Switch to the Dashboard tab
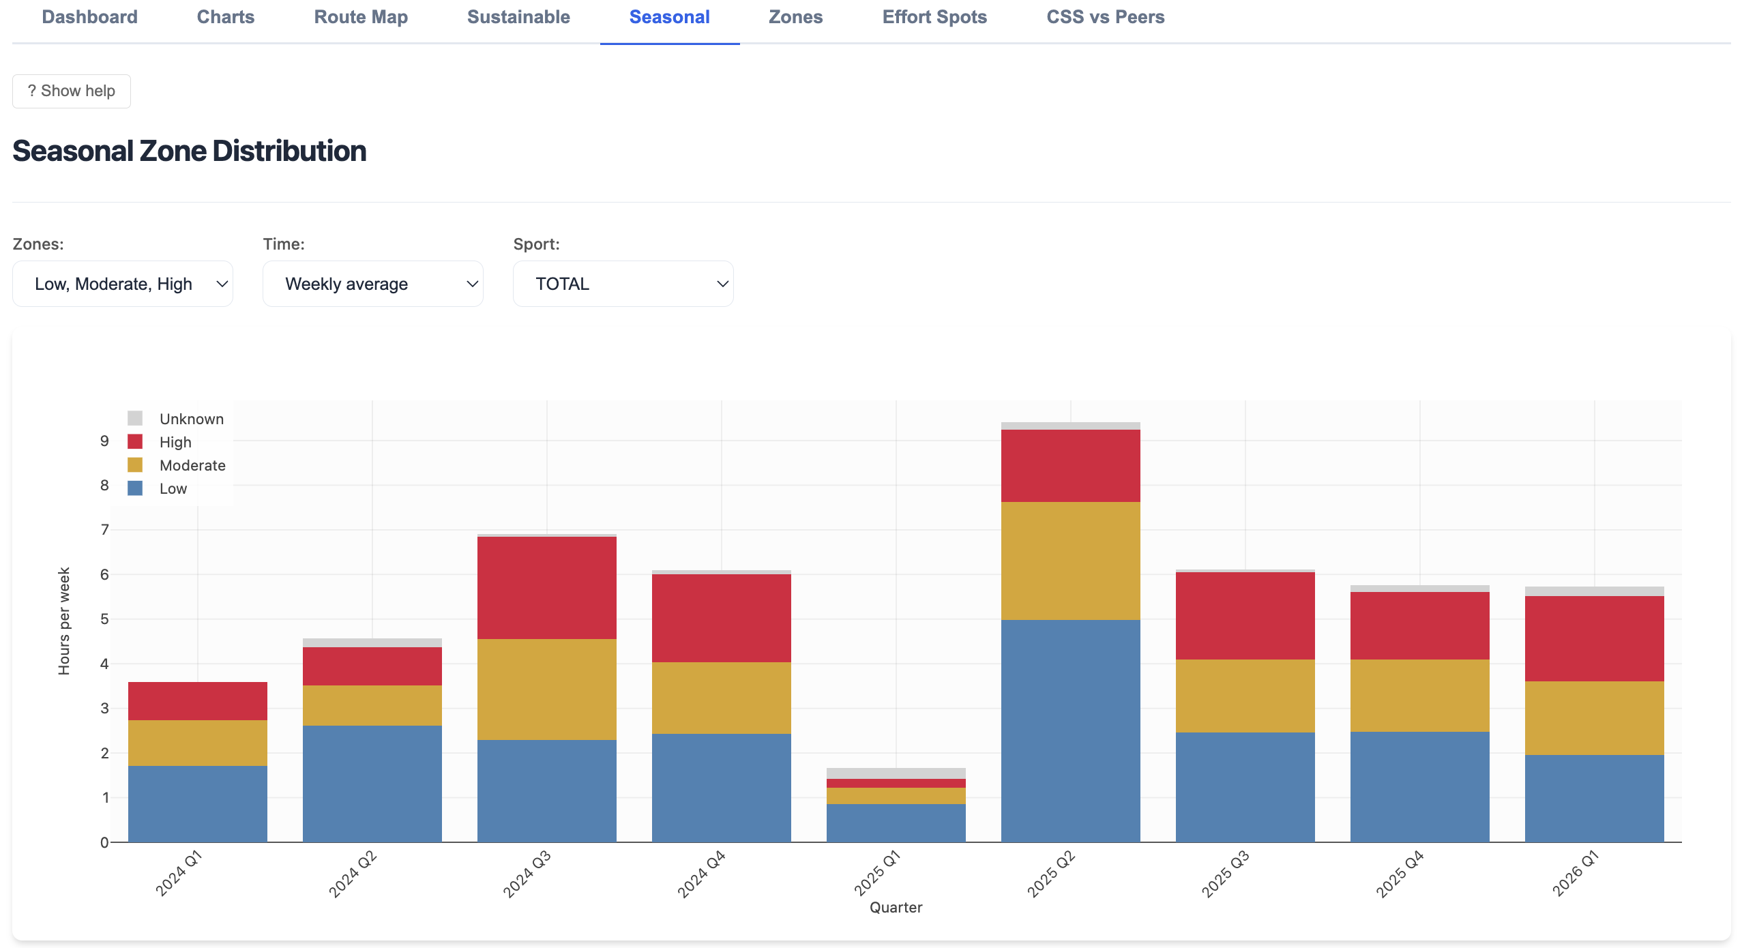The height and width of the screenshot is (948, 1742). coord(89,17)
